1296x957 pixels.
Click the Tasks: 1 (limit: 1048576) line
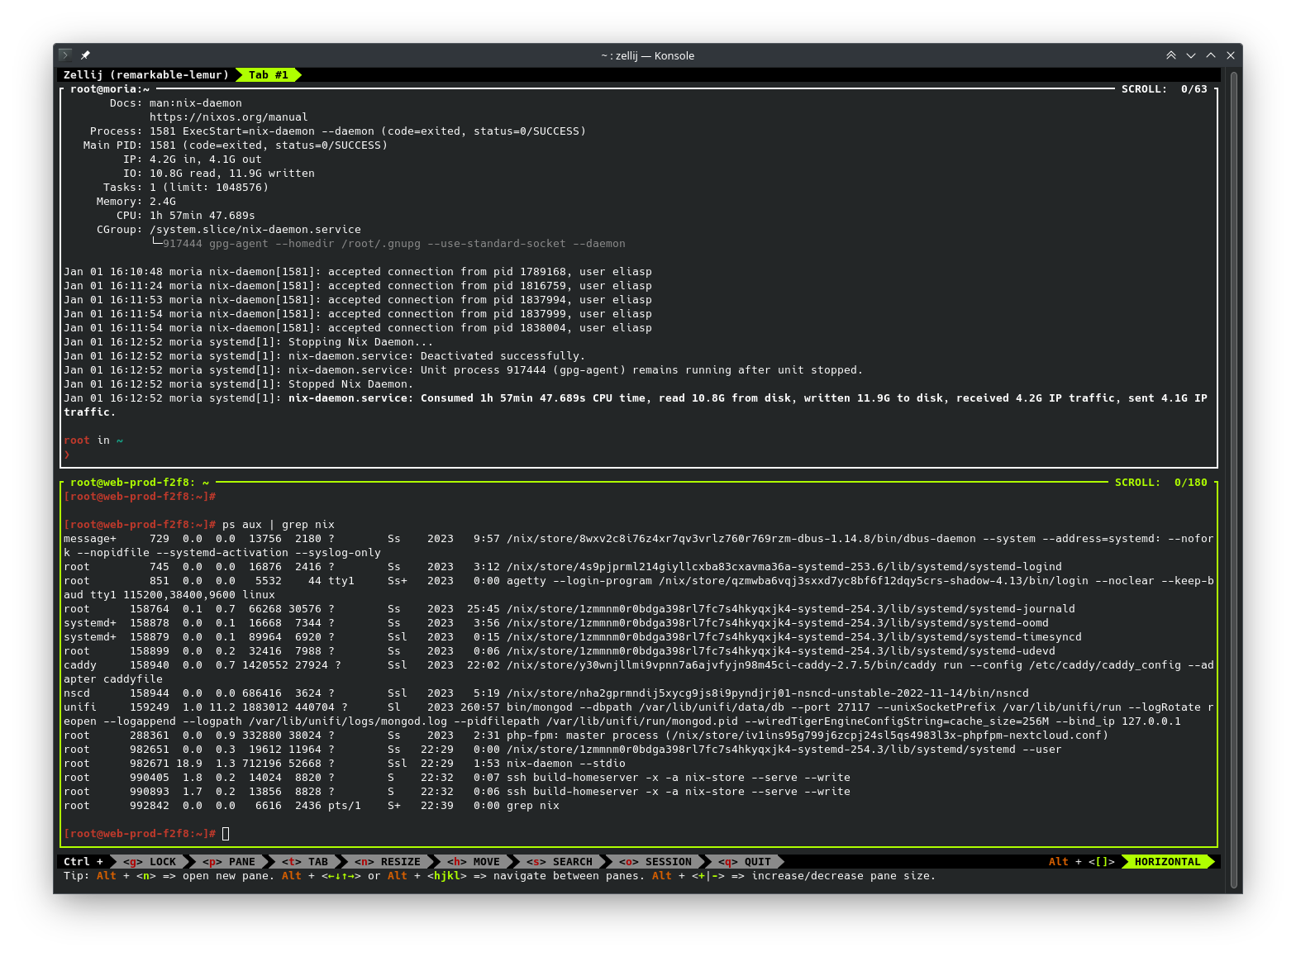pos(186,188)
